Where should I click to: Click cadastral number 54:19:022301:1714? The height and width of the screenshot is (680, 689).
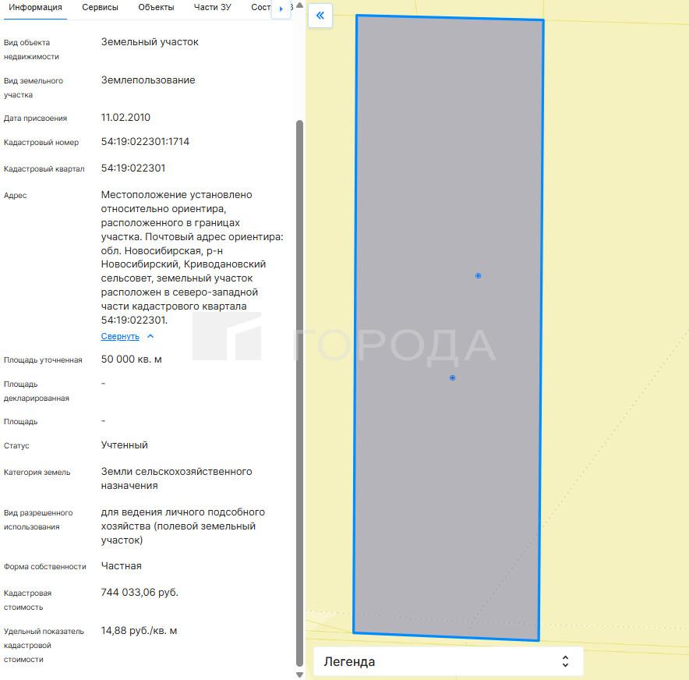[x=145, y=142]
